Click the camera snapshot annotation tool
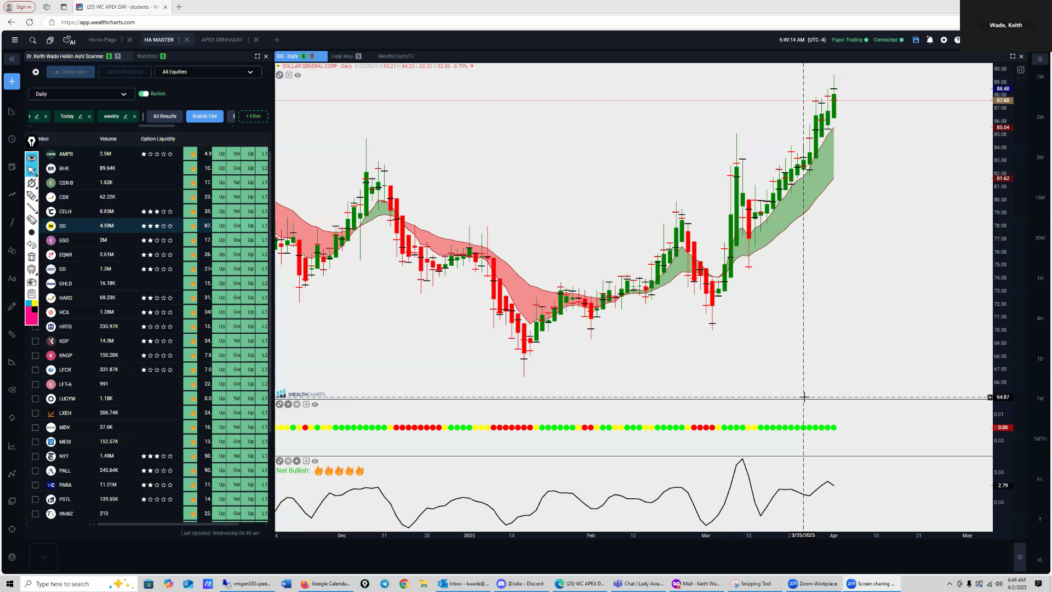The width and height of the screenshot is (1052, 592). click(x=32, y=282)
